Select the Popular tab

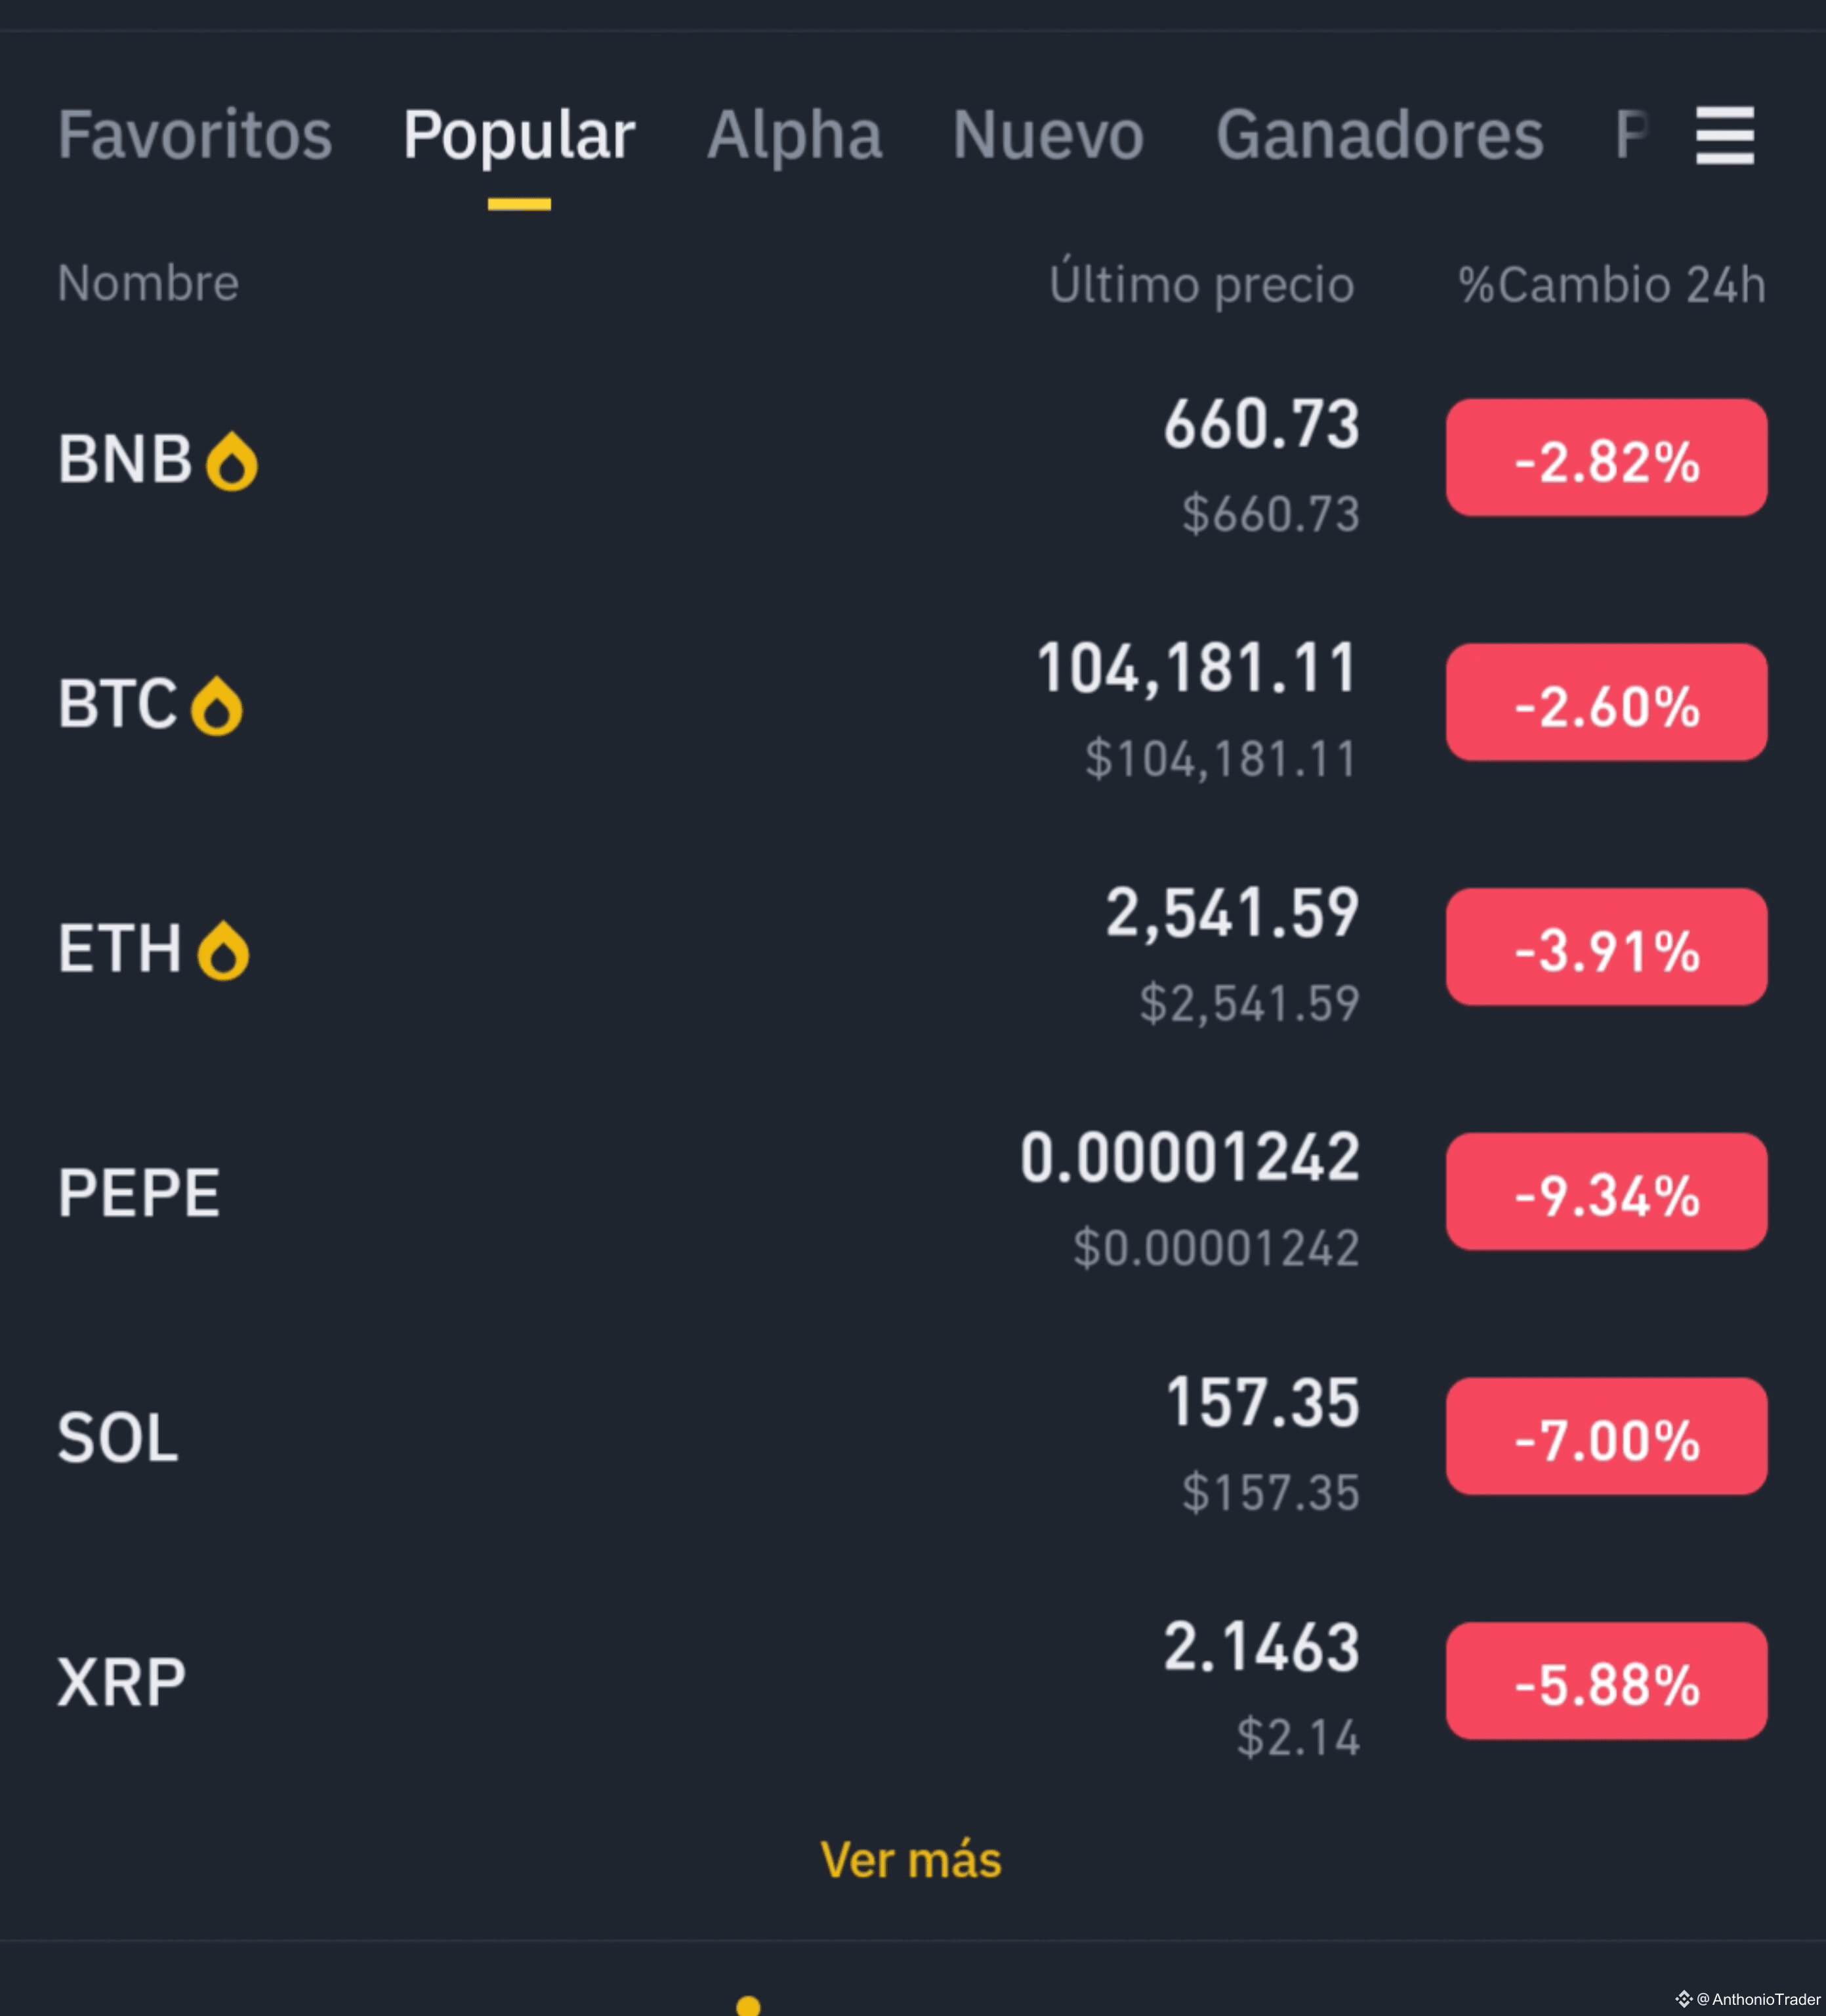pos(519,135)
